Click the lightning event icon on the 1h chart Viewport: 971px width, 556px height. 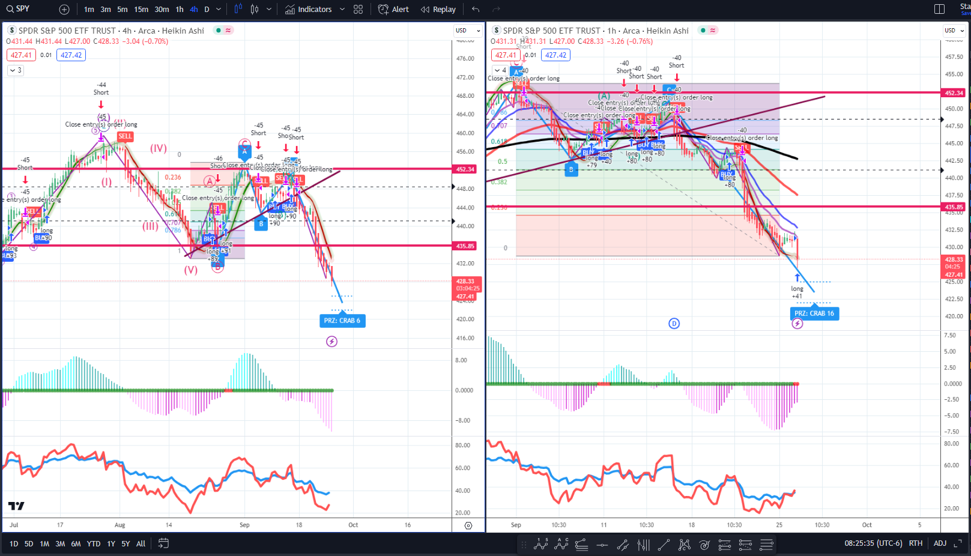[797, 324]
